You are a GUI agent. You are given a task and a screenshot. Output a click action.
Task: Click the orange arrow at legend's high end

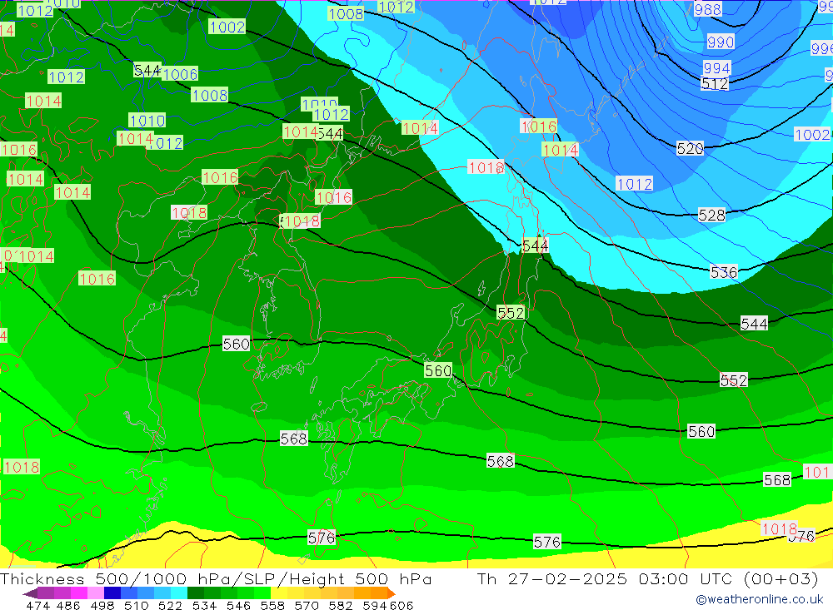coord(392,593)
